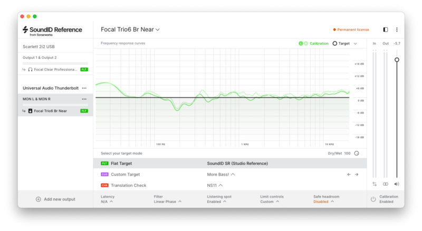The width and height of the screenshot is (422, 231).
Task: Click the headphone icon for Focal Clear Professional
Action: click(30, 69)
